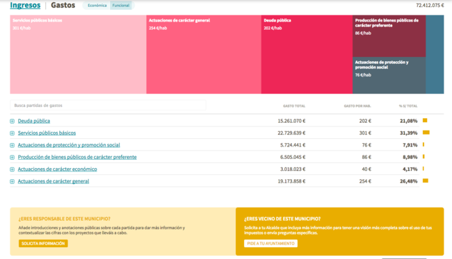Open Actuaciones de carácter general link
Screen dimensions: 452x259
tap(54, 181)
